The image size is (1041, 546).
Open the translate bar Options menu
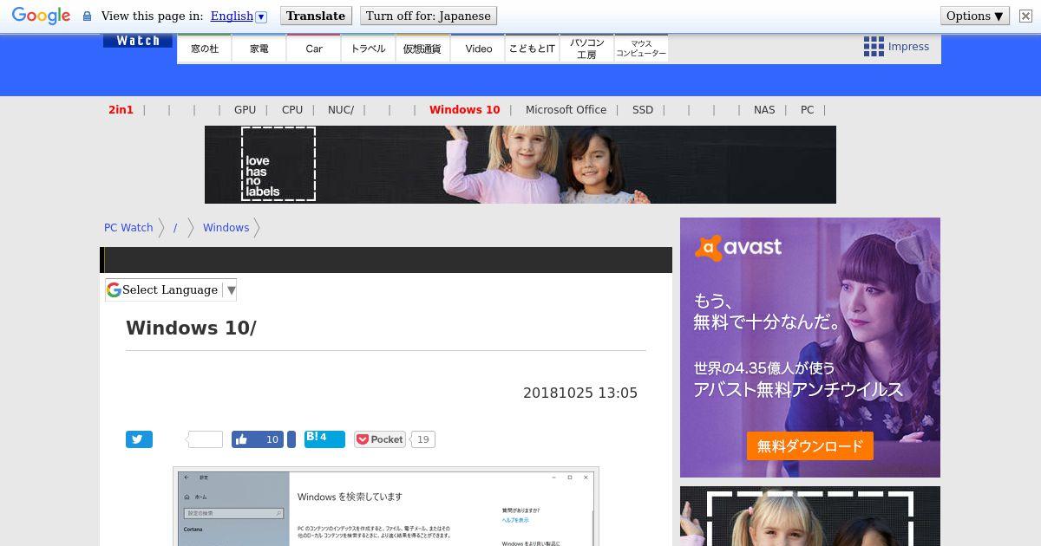[x=975, y=16]
